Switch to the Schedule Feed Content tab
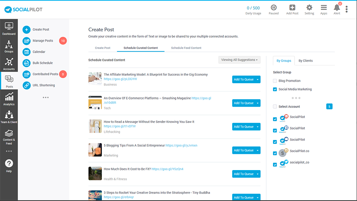This screenshot has height=201, width=357. (x=186, y=48)
